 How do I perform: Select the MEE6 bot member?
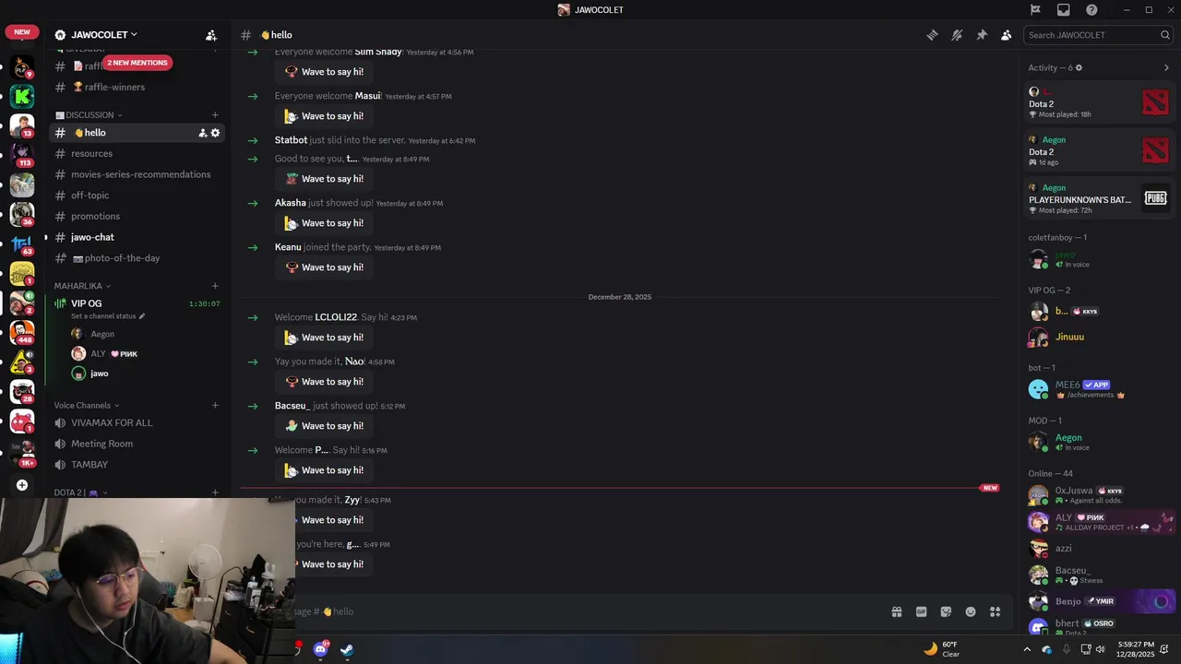click(1099, 389)
